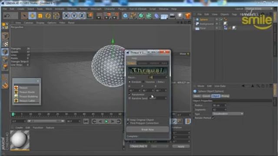Select Voronoi (Beta) radio option

click(143, 82)
